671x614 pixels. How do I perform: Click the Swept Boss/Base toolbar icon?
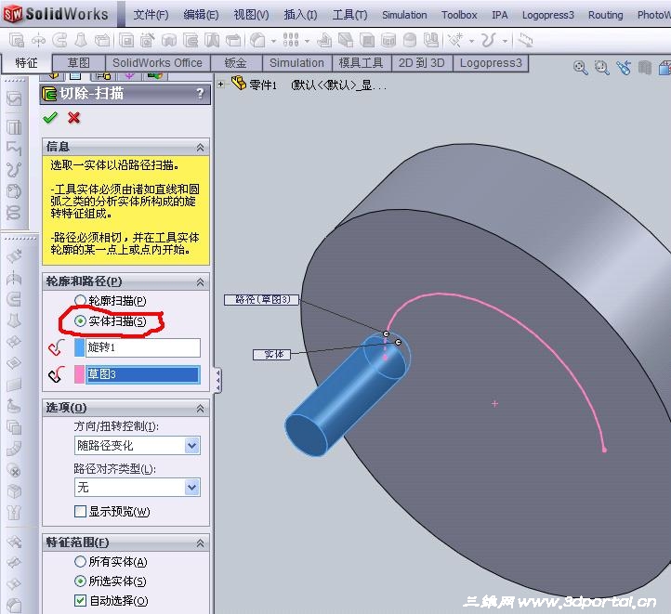[59, 40]
